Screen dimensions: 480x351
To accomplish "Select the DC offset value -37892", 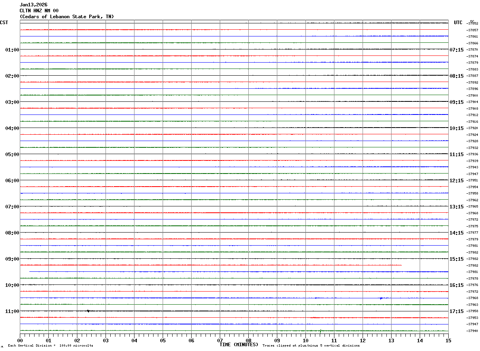I will coord(472,82).
